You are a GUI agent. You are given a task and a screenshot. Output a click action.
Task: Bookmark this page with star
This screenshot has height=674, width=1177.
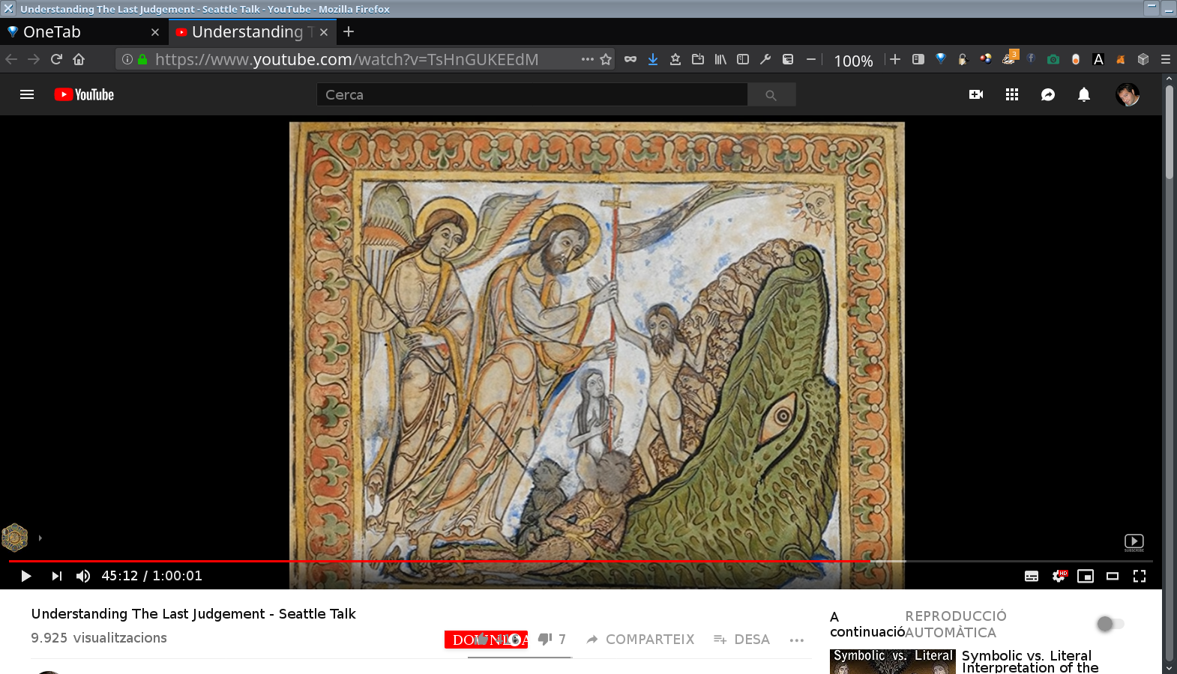pyautogui.click(x=606, y=59)
